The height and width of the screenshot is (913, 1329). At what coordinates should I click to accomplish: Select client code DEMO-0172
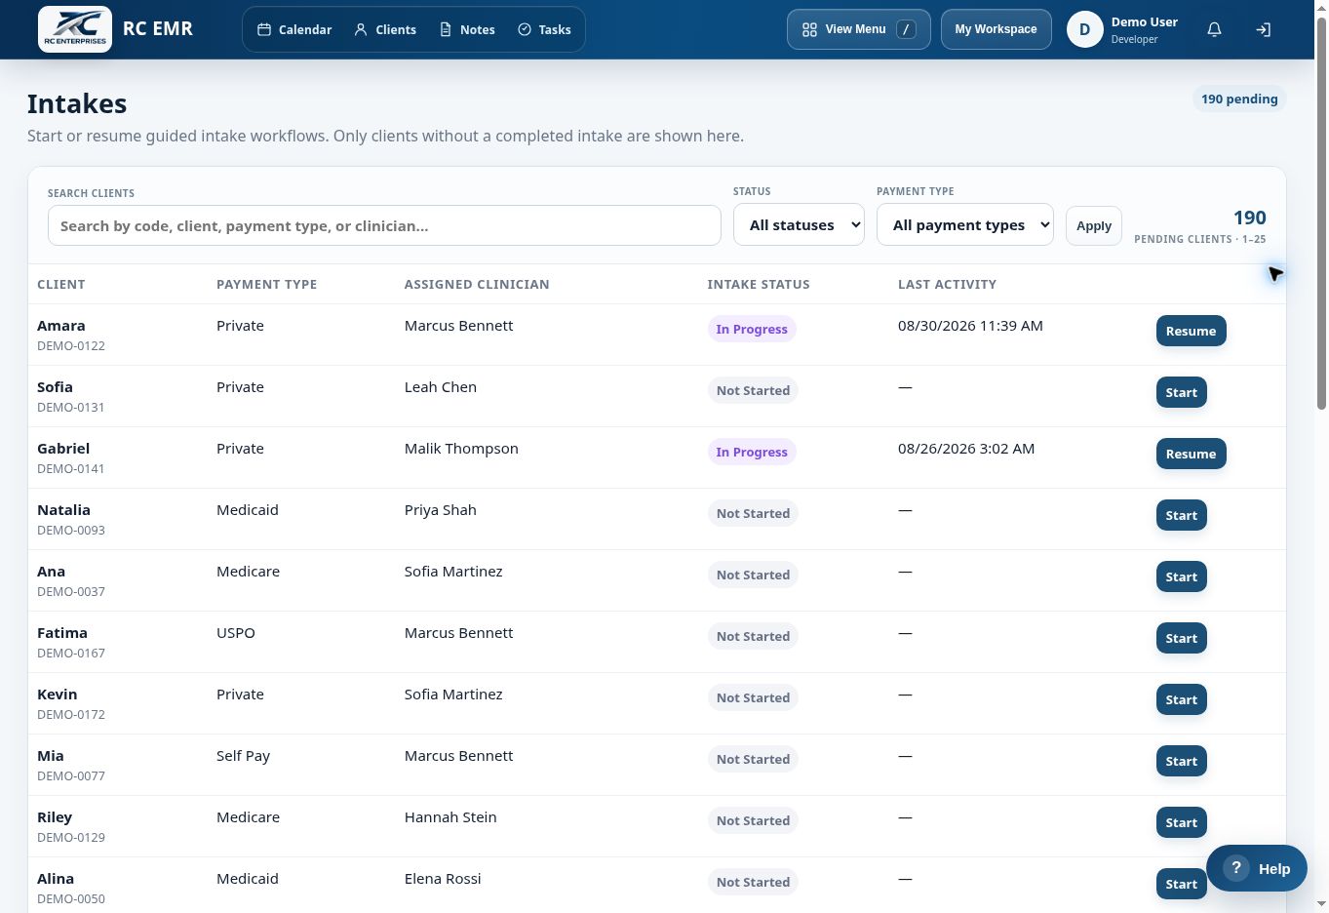pyautogui.click(x=71, y=714)
